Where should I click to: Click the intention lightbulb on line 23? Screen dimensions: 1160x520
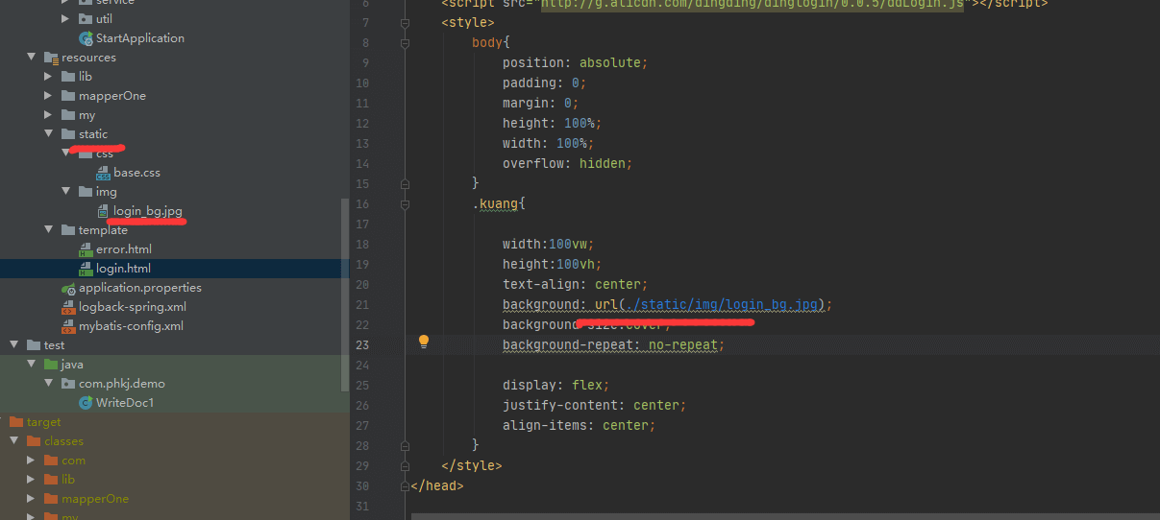(x=423, y=342)
